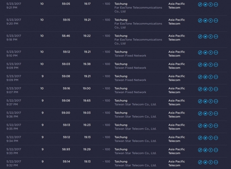Open more options for 5/22/2017 9:36 PM result
The height and width of the screenshot is (169, 231).
coord(216,114)
